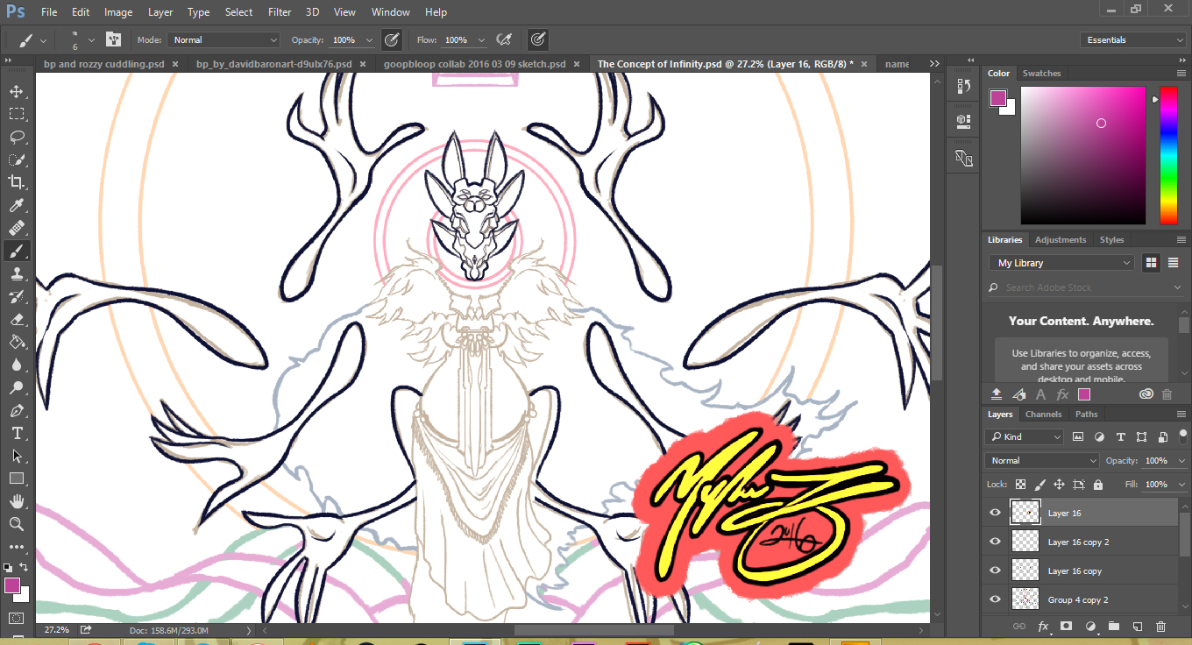Hide the Group 4 copy 2 layer

[995, 599]
